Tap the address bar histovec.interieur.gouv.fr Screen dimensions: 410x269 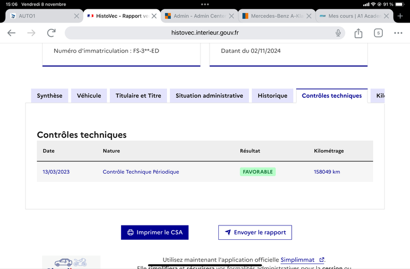tap(204, 33)
